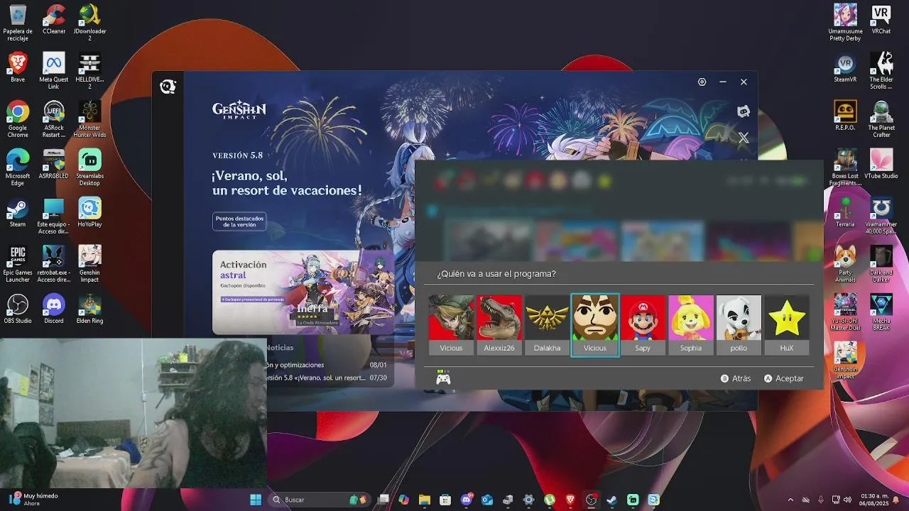Select the OBS Studio desktop icon

coord(18,309)
